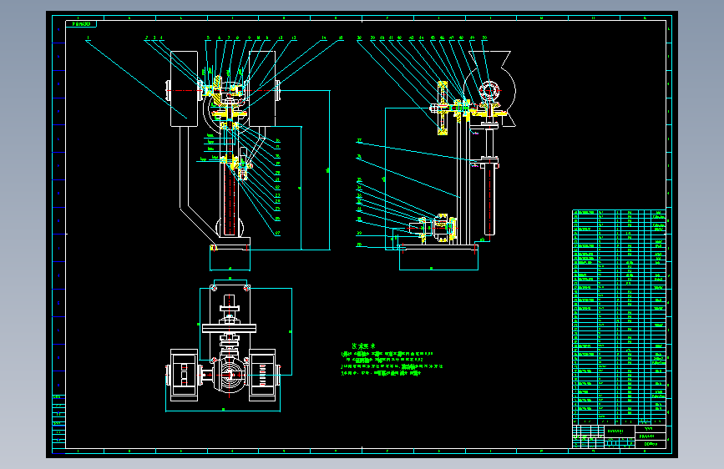Select the title block center name cell
Screen dimensions: 724x469
click(620, 431)
